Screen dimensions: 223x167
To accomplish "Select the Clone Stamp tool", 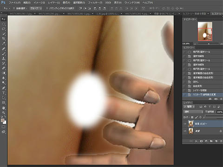I will (3, 58).
